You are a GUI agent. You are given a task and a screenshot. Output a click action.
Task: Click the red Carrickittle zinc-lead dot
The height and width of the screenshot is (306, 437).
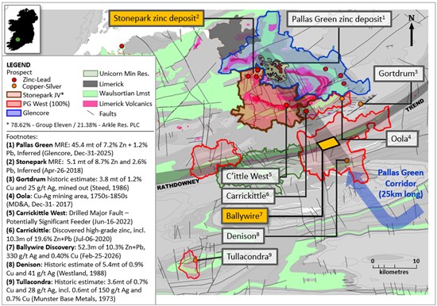pos(306,111)
